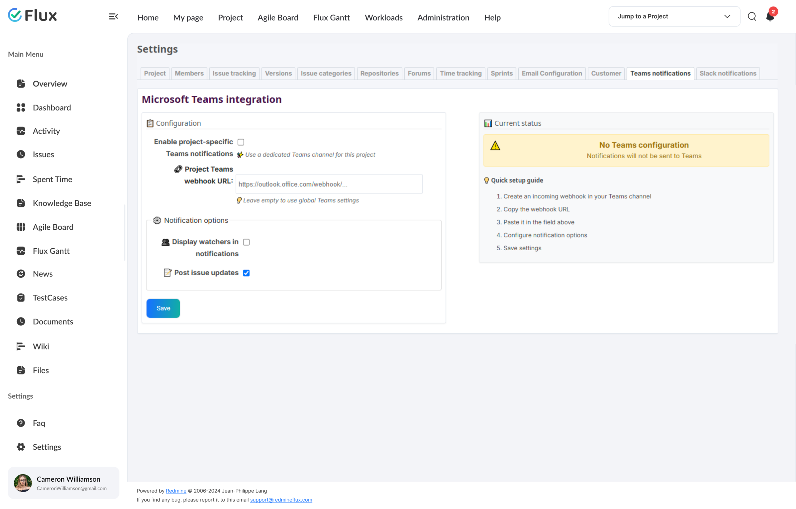Image resolution: width=796 pixels, height=509 pixels.
Task: Collapse sidebar using hamburger menu icon
Action: [113, 16]
